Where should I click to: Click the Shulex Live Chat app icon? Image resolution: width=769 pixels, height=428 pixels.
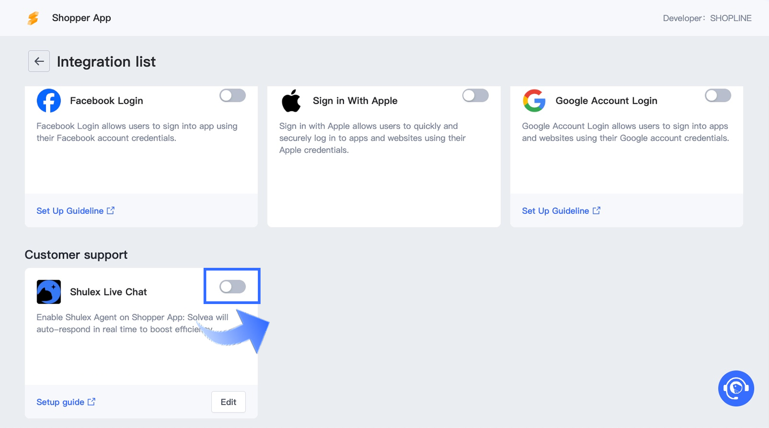click(49, 292)
